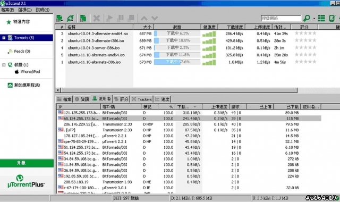
Task: Click the green 升級 upgrade button
Action: click(27, 163)
